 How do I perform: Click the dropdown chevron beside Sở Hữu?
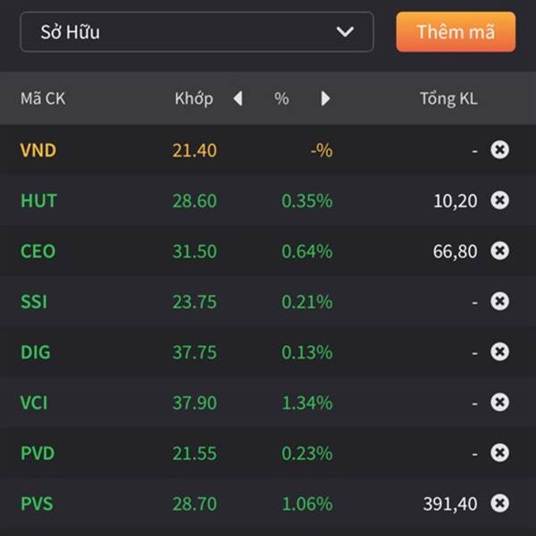click(x=345, y=32)
